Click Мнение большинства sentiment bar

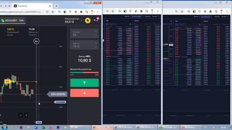84,72
